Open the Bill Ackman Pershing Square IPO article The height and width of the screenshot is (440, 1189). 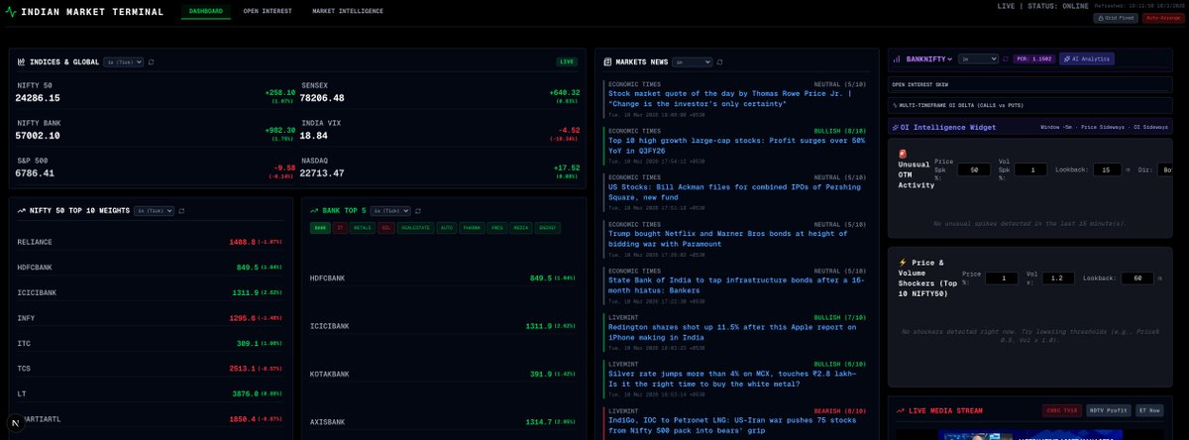click(737, 191)
